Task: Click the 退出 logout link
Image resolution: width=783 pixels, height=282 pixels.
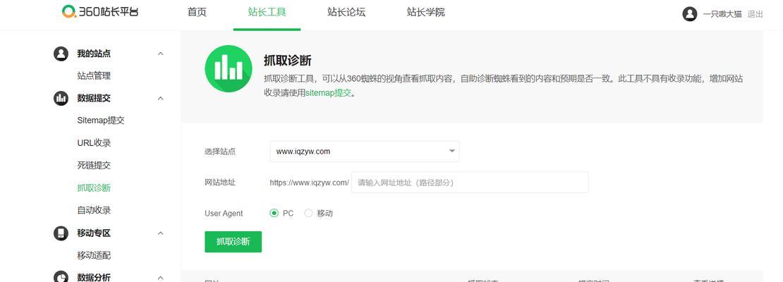Action: 755,15
